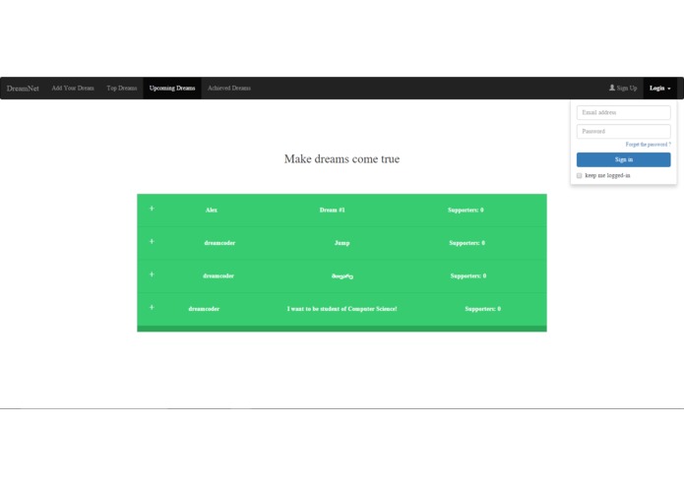Viewport: 684px width, 486px height.
Task: Click the DreamNet brand logo
Action: (23, 89)
